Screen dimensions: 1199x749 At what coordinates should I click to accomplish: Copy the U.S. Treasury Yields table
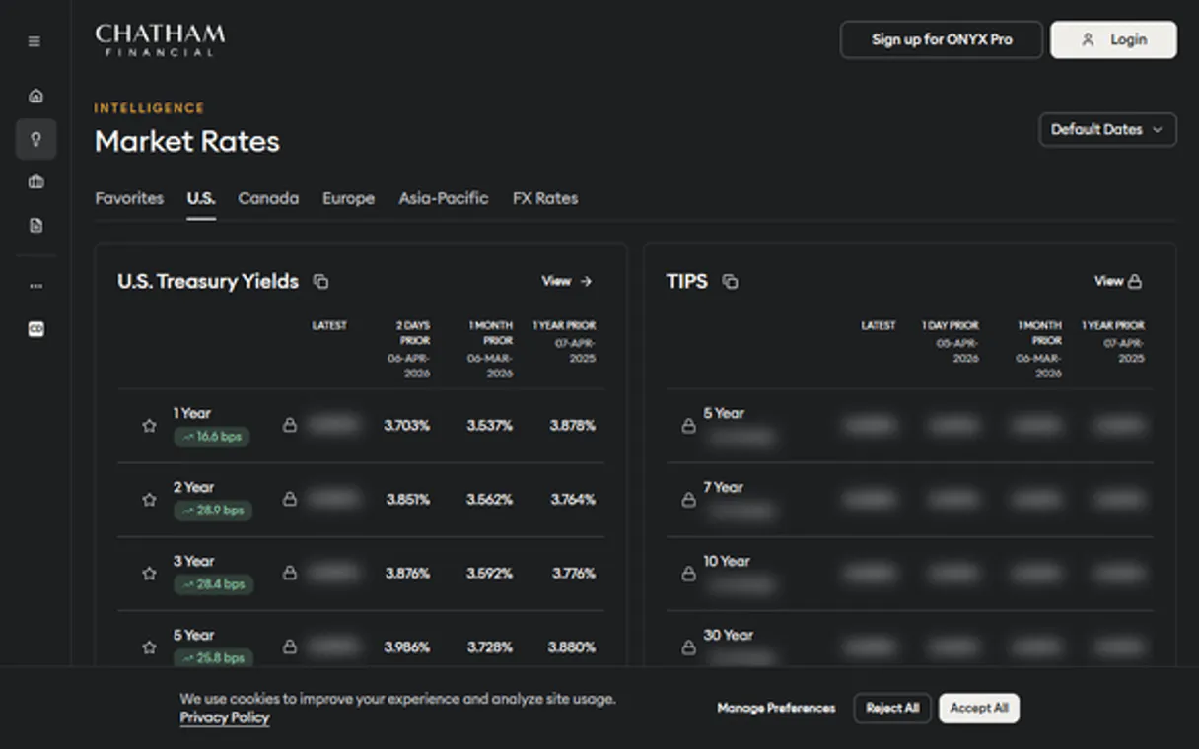(320, 282)
